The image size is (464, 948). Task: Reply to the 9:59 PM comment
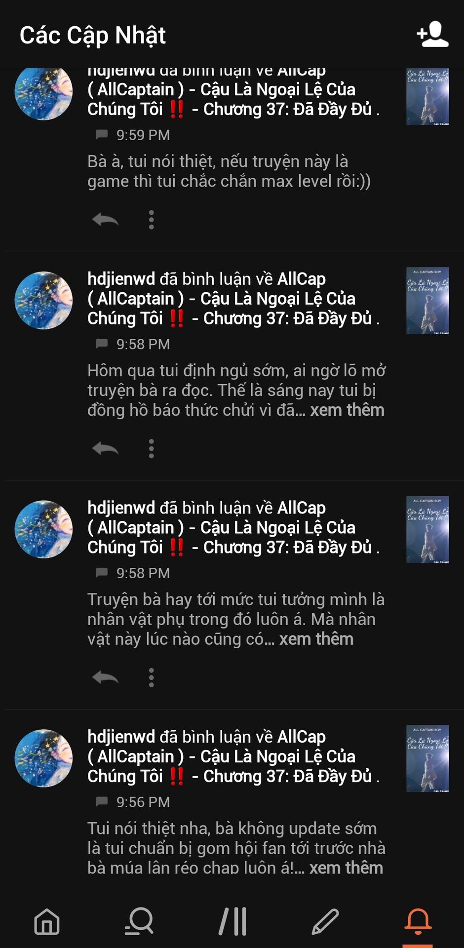pyautogui.click(x=105, y=220)
